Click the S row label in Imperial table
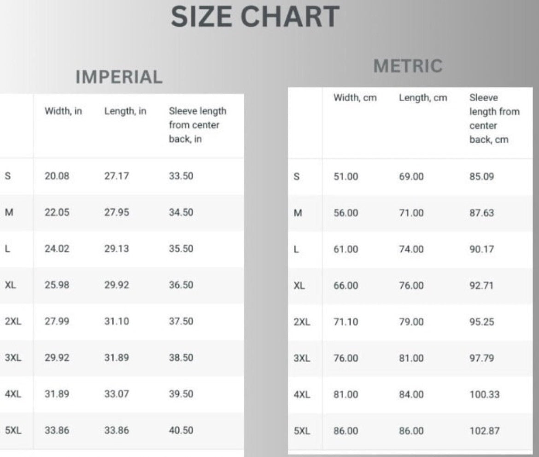The width and height of the screenshot is (539, 457). [x=7, y=176]
